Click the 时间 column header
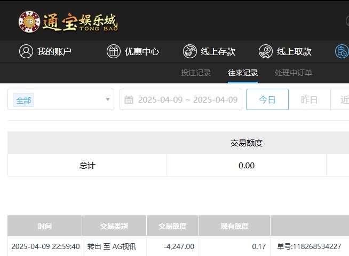 click(x=45, y=226)
